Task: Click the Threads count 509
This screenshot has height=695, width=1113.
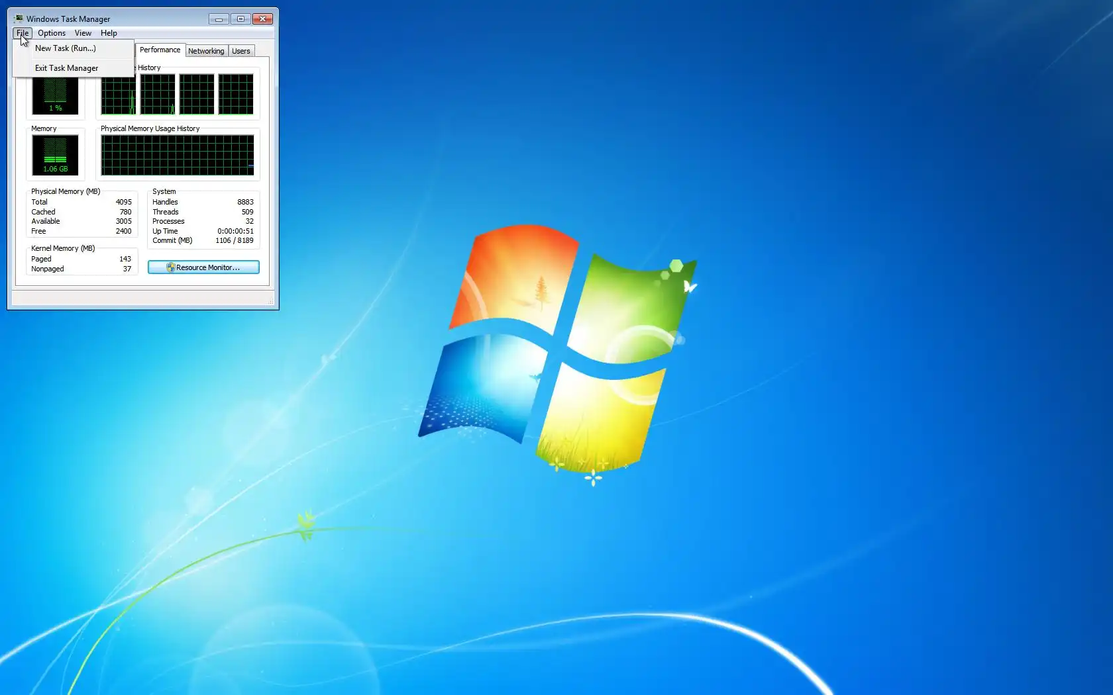Action: point(248,212)
